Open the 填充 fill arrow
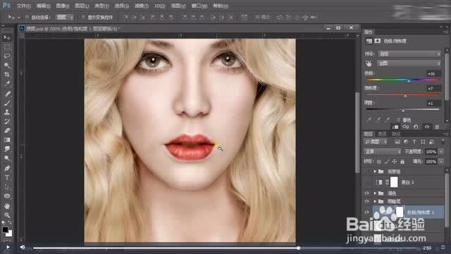Viewport: 451px width, 254px height. pyautogui.click(x=441, y=162)
